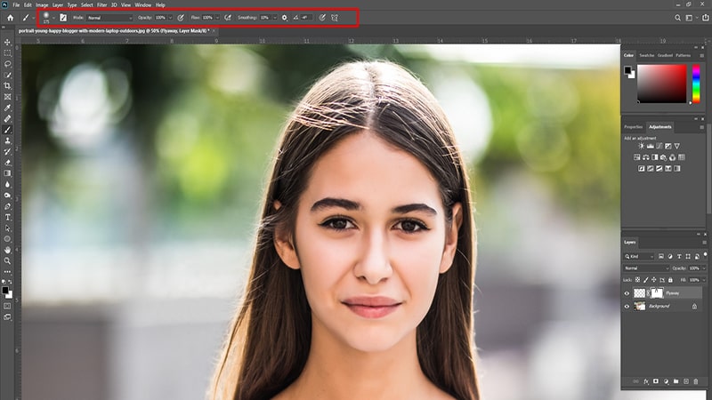Open layer style fx menu
Image resolution: width=712 pixels, height=400 pixels.
pyautogui.click(x=646, y=381)
